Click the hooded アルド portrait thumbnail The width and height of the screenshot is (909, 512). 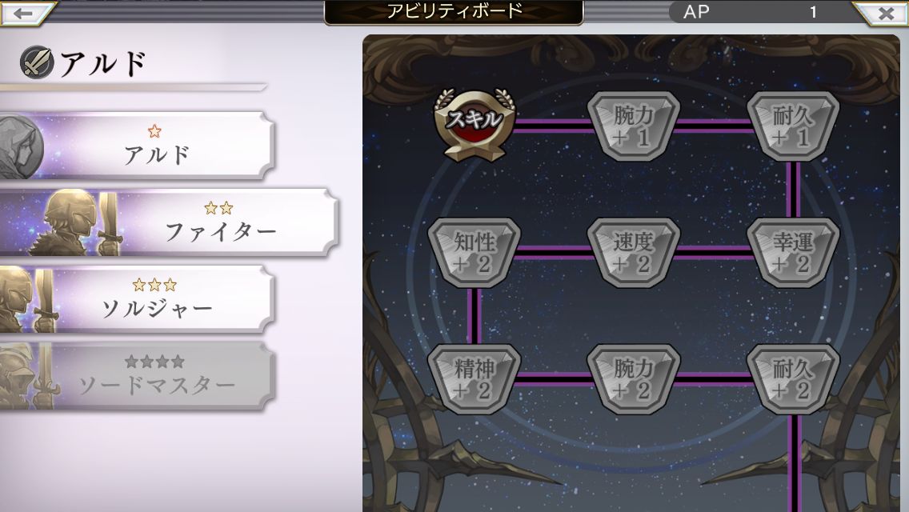pyautogui.click(x=21, y=146)
